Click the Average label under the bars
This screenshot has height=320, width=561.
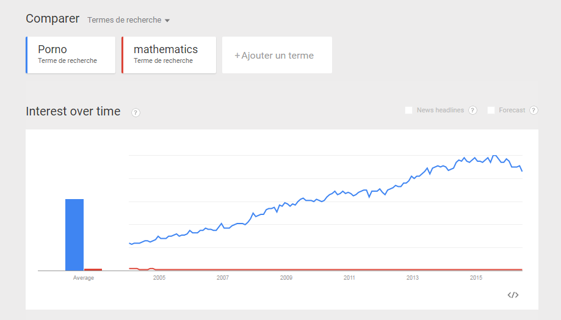[84, 278]
